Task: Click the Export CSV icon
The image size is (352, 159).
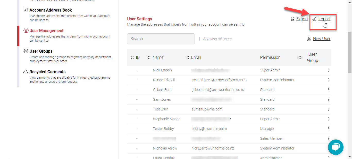Action: pyautogui.click(x=293, y=19)
